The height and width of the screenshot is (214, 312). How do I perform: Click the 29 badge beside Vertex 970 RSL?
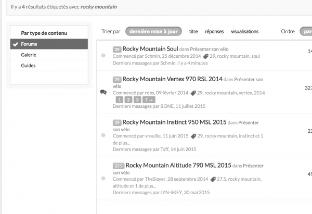point(117,80)
